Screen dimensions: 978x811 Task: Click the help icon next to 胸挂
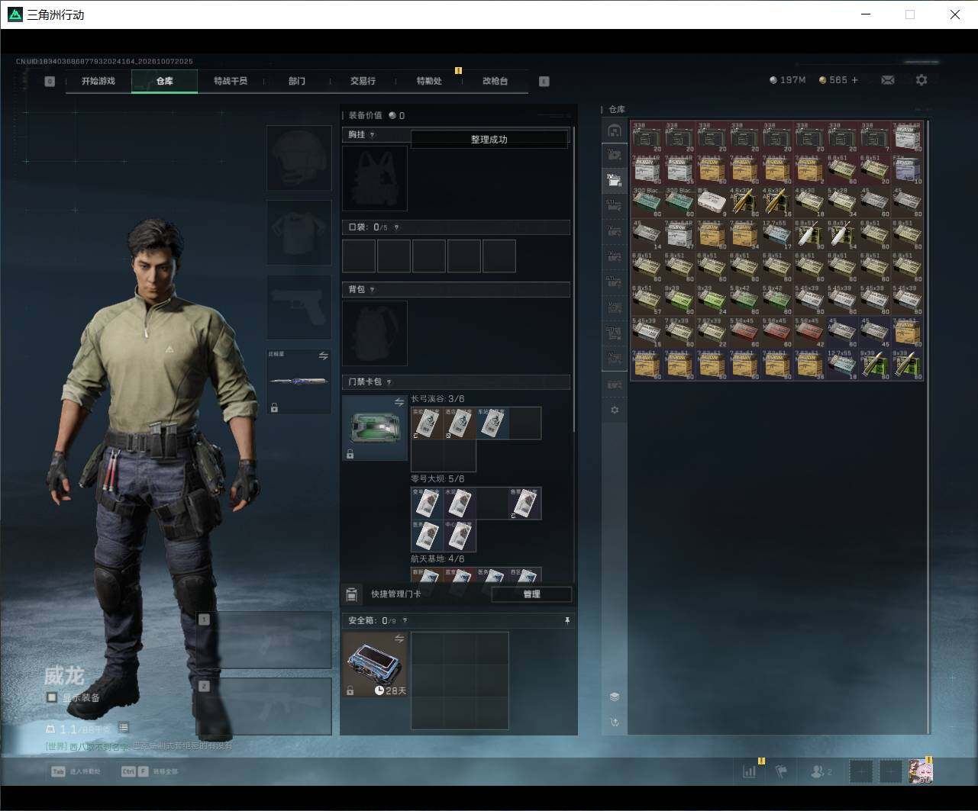tap(373, 135)
